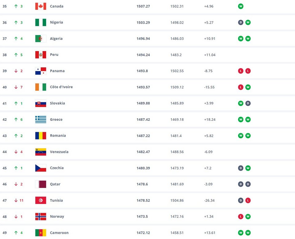The width and height of the screenshot is (295, 239).
Task: Click the Canada flag icon
Action: pyautogui.click(x=41, y=6)
